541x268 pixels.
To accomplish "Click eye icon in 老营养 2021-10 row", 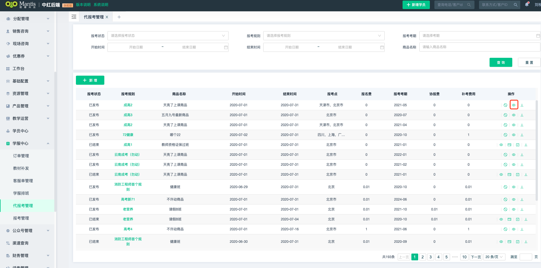I will coord(514,209).
